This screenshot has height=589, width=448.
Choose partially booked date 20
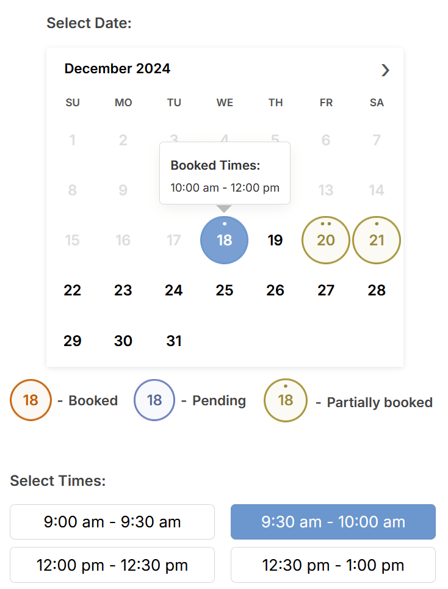325,240
